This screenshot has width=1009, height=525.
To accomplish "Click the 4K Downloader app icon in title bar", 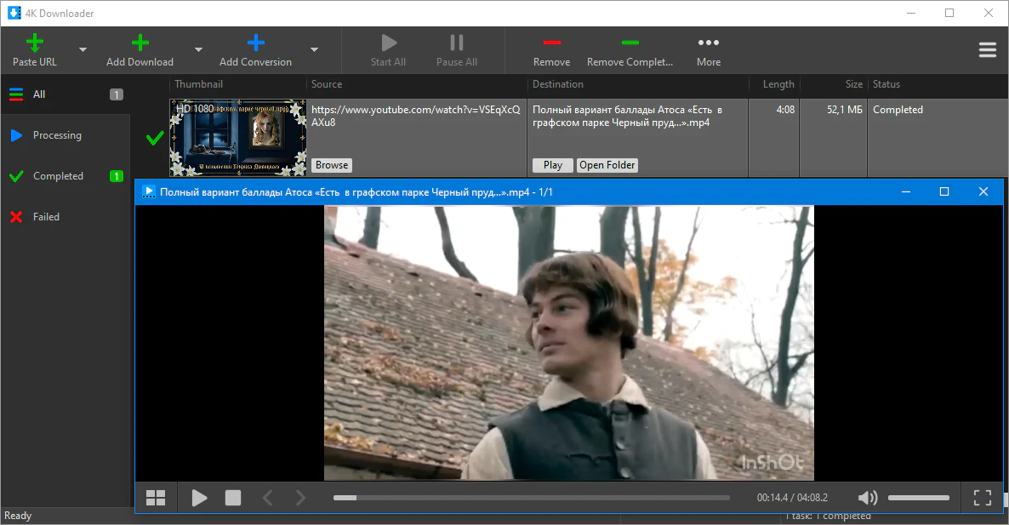I will (x=14, y=13).
